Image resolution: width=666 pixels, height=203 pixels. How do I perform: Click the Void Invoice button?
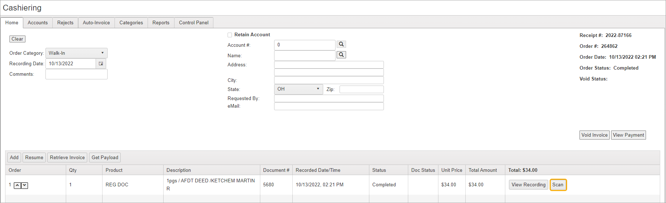pyautogui.click(x=594, y=135)
